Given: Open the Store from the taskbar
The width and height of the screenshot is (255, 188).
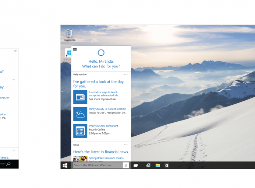Looking at the screenshot, I should [x=167, y=166].
